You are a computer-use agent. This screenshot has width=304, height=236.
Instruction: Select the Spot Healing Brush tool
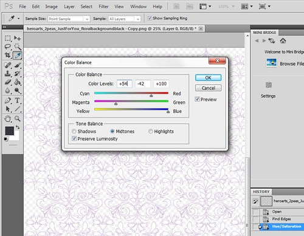point(8,65)
